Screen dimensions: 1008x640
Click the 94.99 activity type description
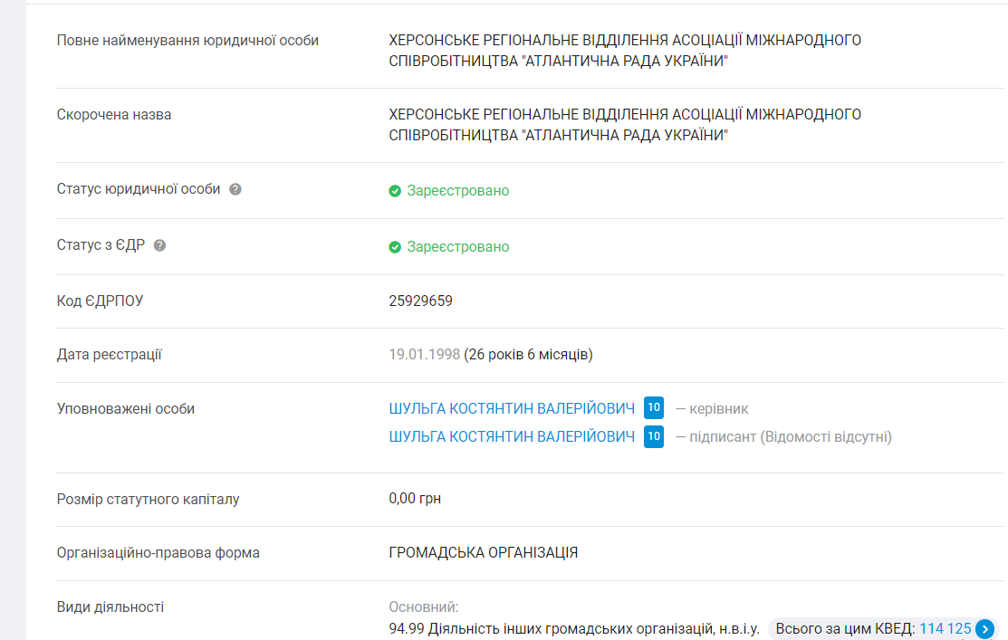pyautogui.click(x=574, y=629)
